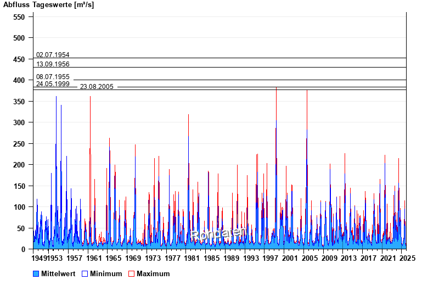Click the 02.07.1954 peak annotation
439x302 pixels.
(x=53, y=55)
